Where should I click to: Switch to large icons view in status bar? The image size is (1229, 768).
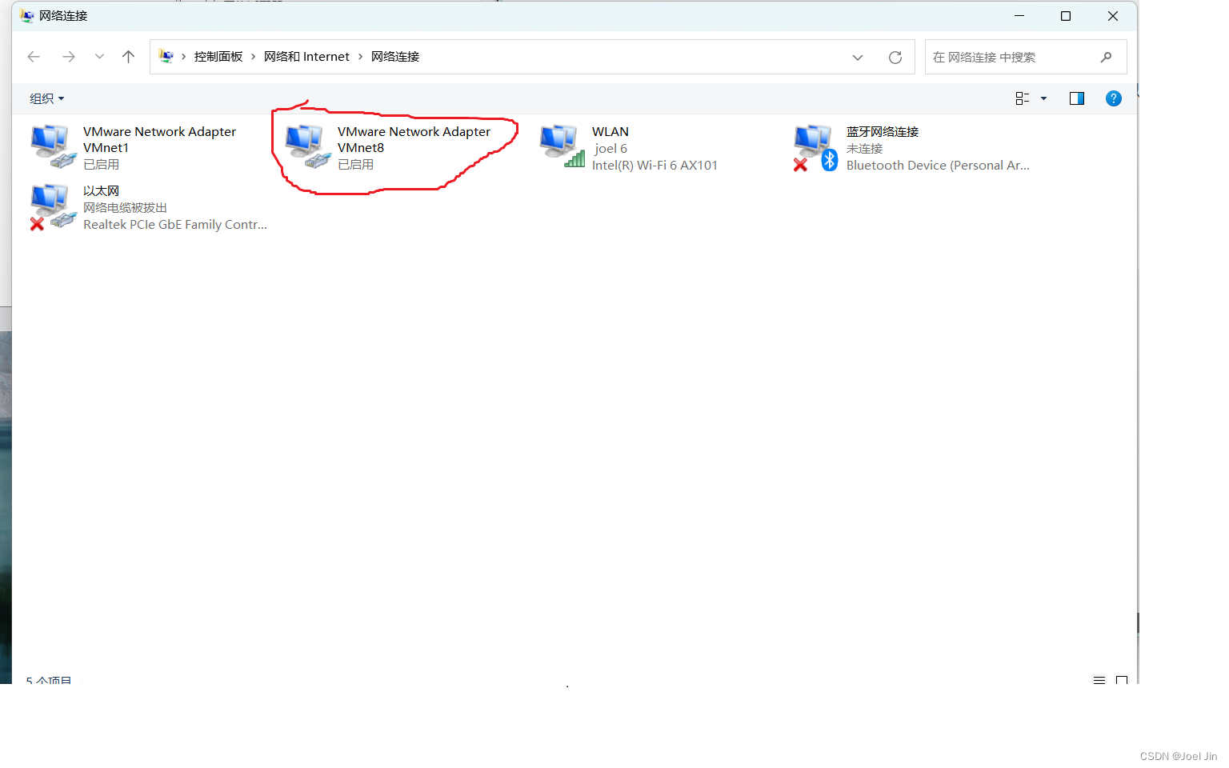pos(1122,680)
